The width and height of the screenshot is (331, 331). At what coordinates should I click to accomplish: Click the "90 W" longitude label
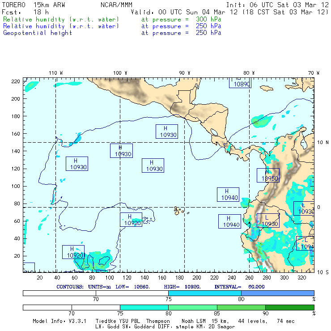click(x=184, y=73)
